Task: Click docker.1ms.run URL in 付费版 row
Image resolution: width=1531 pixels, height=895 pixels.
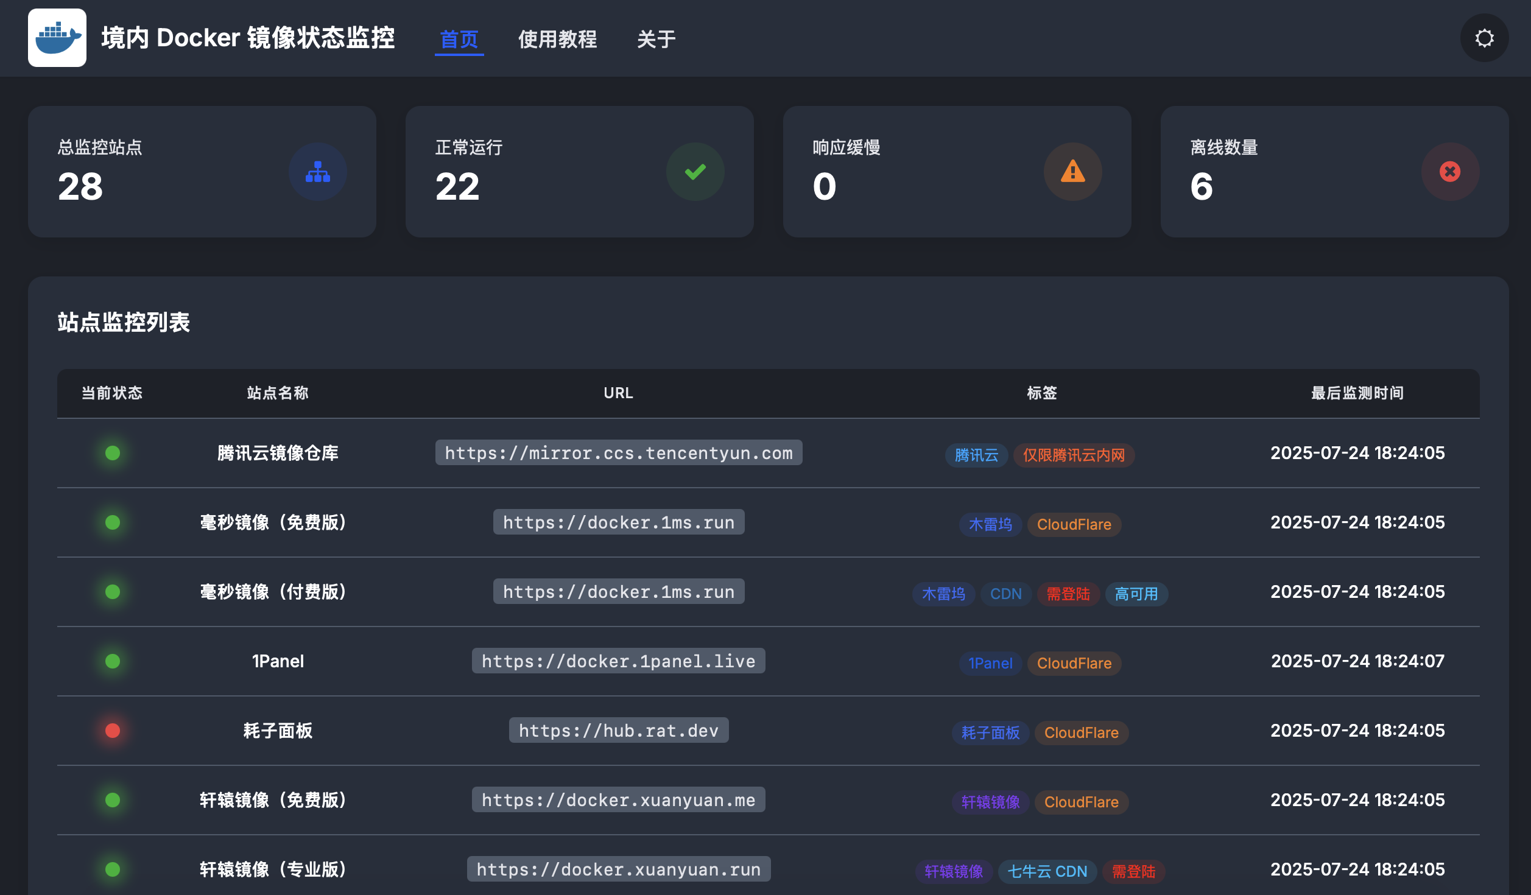Action: [619, 592]
